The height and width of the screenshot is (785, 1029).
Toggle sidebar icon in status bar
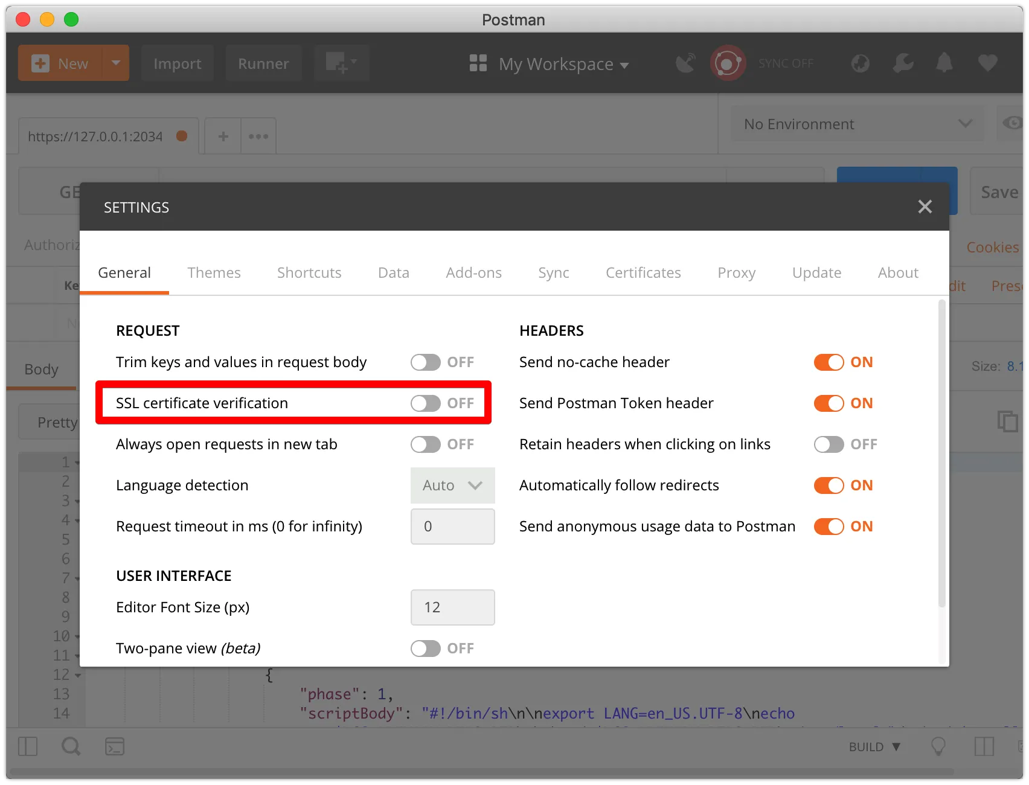click(x=28, y=746)
